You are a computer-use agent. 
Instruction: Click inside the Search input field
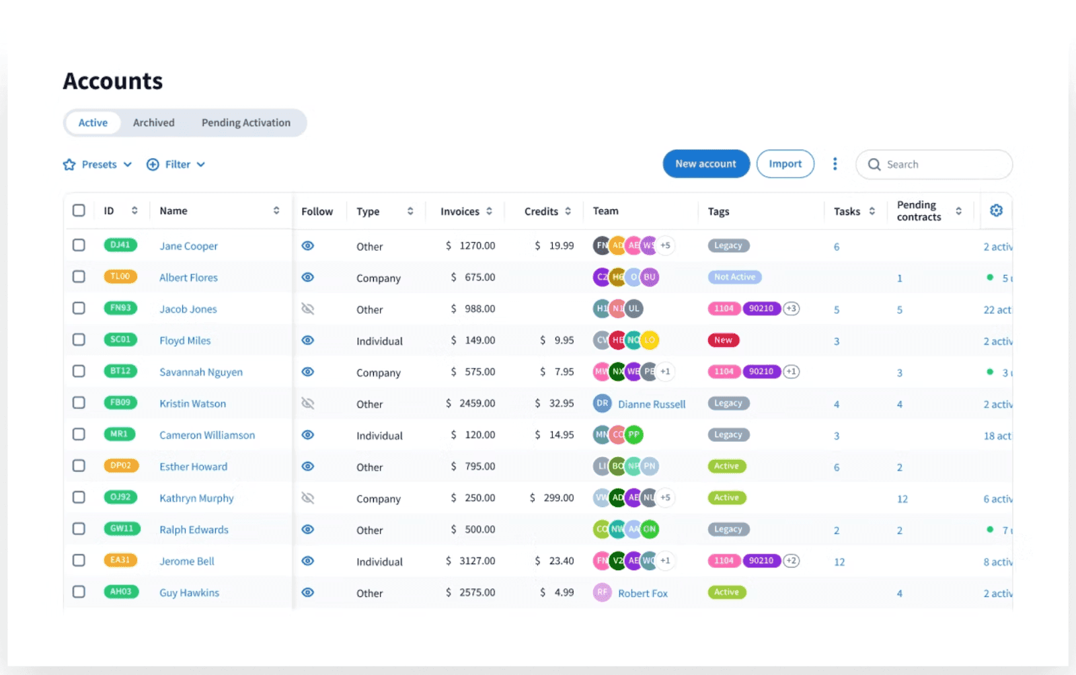pos(935,164)
